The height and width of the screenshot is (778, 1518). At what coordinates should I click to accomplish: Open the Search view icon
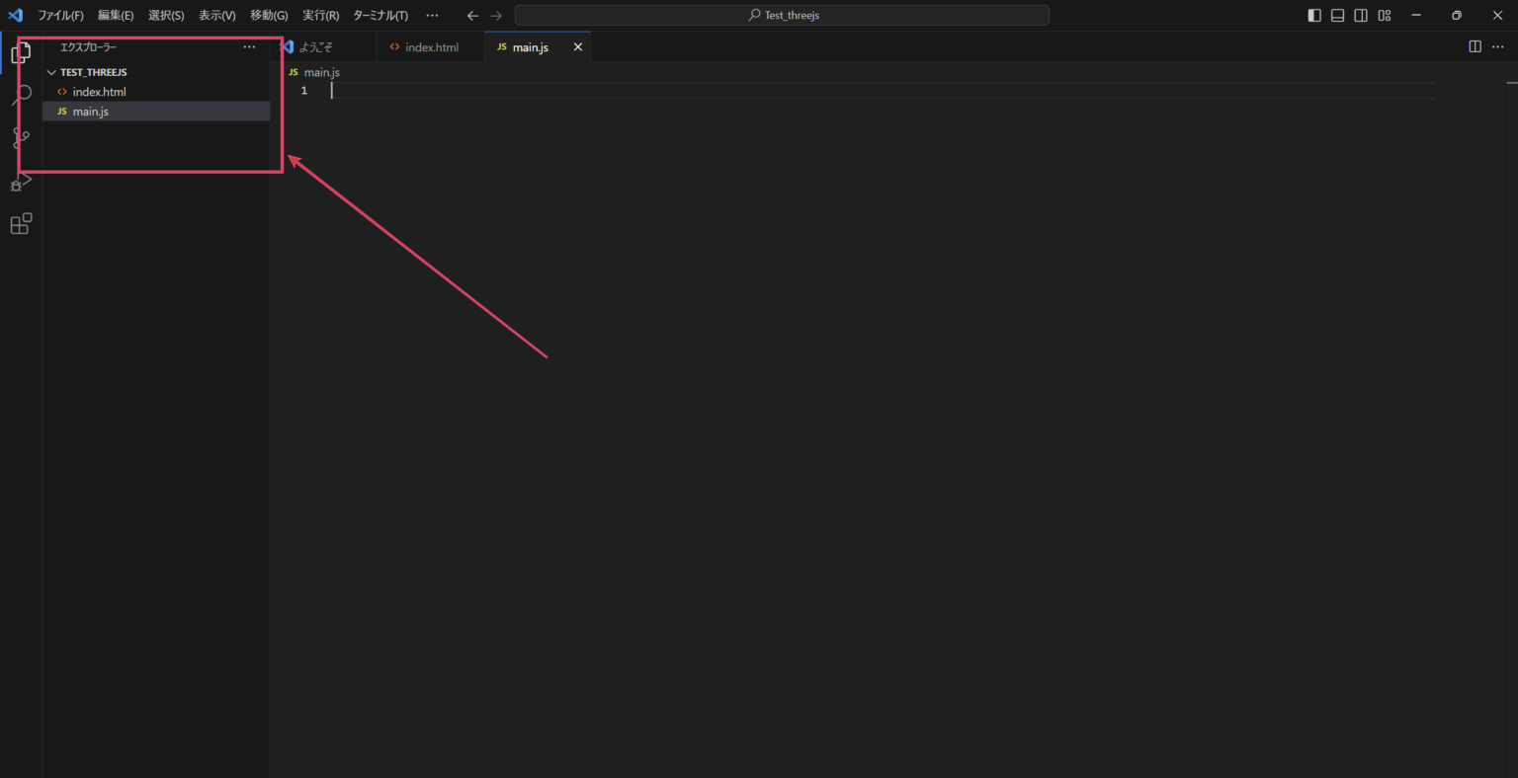point(21,95)
